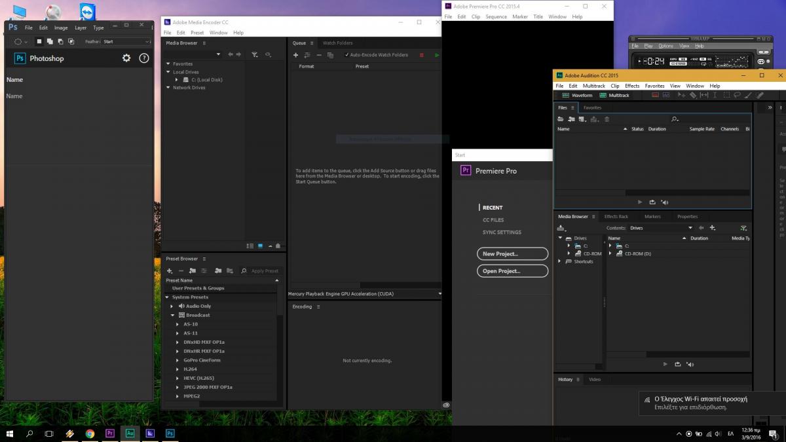This screenshot has width=786, height=442.
Task: Click the red Stop Queue button
Action: (421, 55)
